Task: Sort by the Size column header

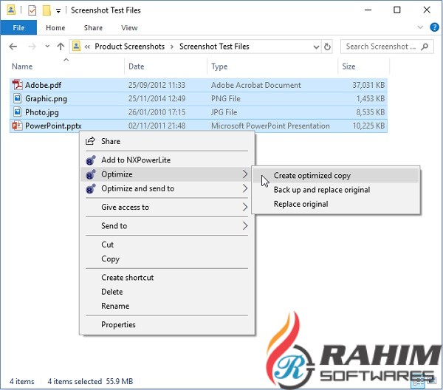Action: click(x=348, y=66)
